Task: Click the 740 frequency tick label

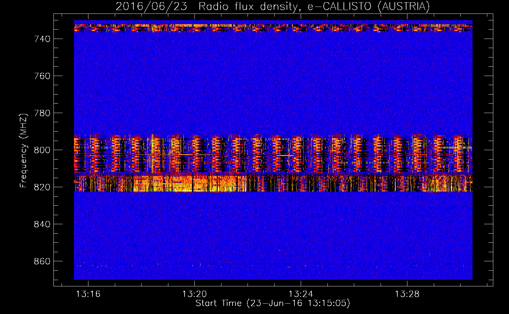Action: (x=42, y=39)
